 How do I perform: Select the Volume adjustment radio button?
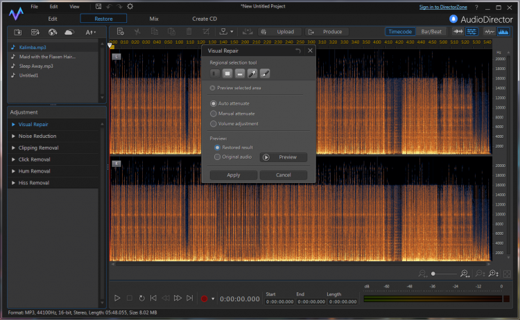click(x=214, y=123)
